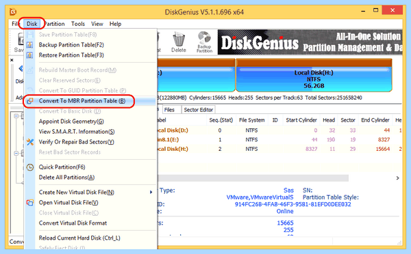Collapse the top disk tree node
This screenshot has height=254, width=411.
(16, 116)
